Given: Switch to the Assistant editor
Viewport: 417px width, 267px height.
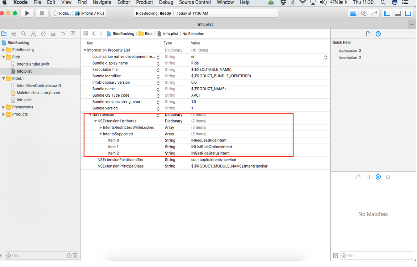Looking at the screenshot, I should pyautogui.click(x=364, y=13).
